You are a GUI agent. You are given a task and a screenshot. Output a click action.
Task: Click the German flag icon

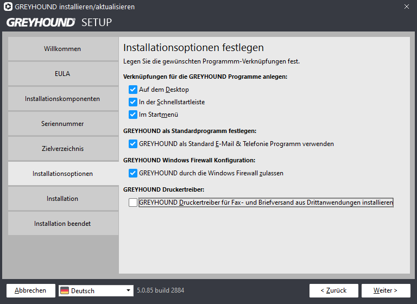[x=65, y=290]
